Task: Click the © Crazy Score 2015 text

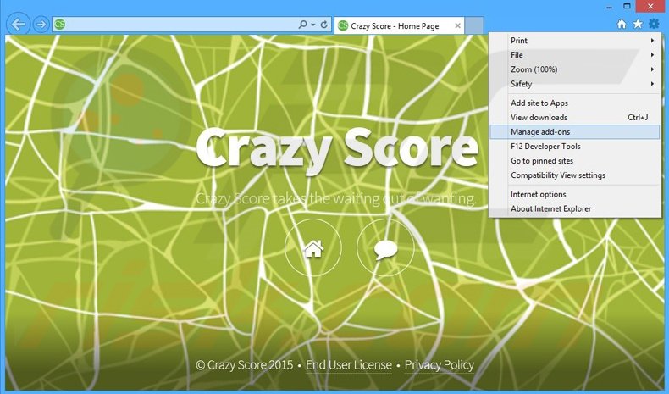Action: [245, 365]
